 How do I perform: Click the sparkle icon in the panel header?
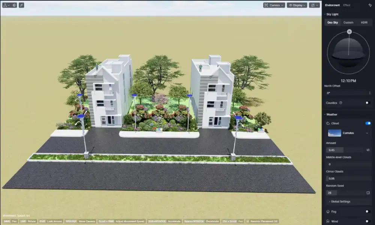[x=370, y=5]
